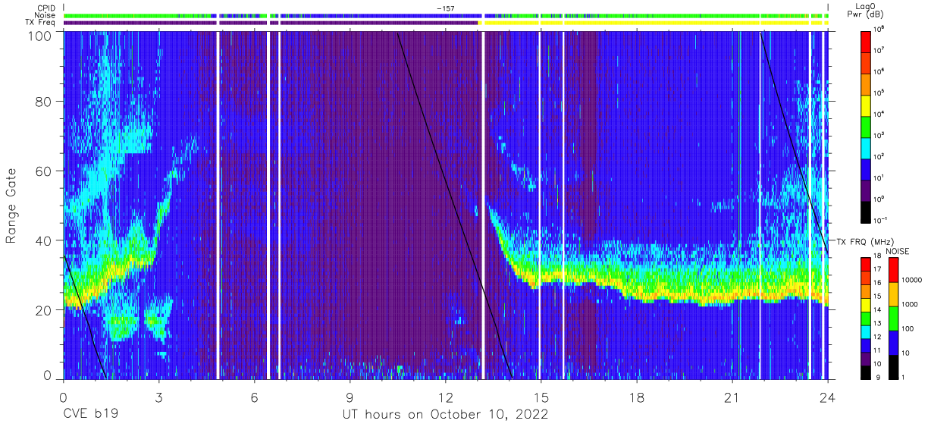The width and height of the screenshot is (931, 430).
Task: Click range gate tick label 40
Action: coord(44,240)
